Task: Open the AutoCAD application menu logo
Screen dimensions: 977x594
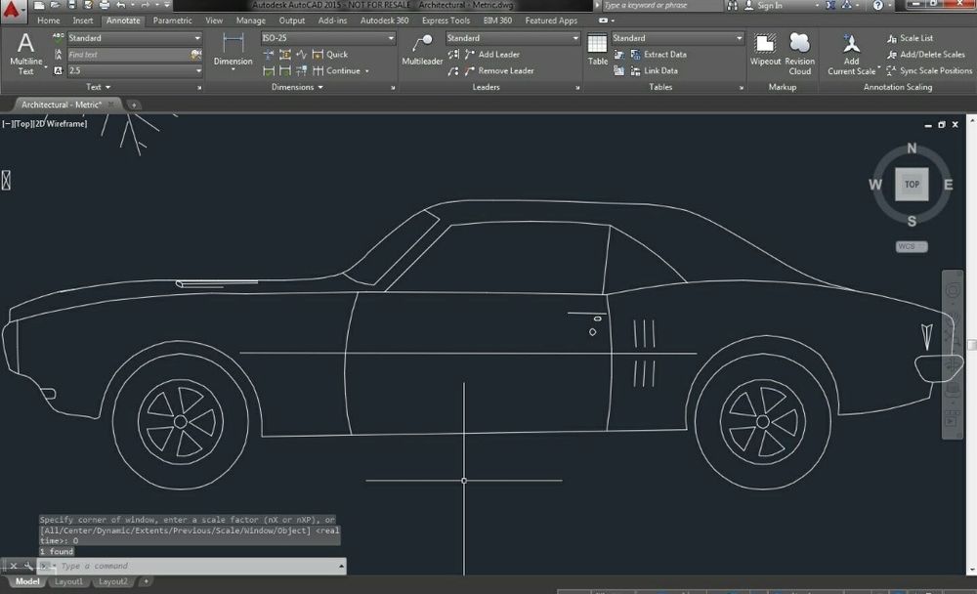Action: (x=14, y=7)
